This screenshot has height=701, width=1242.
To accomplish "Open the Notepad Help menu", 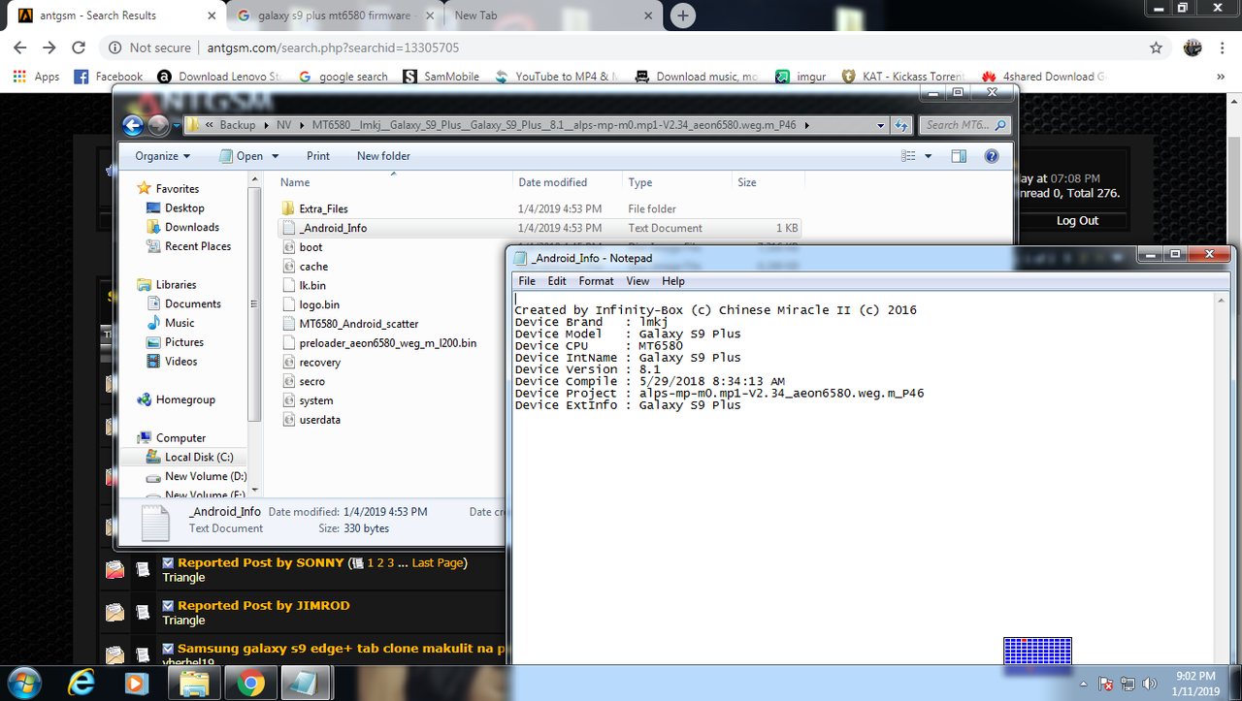I will (x=673, y=281).
